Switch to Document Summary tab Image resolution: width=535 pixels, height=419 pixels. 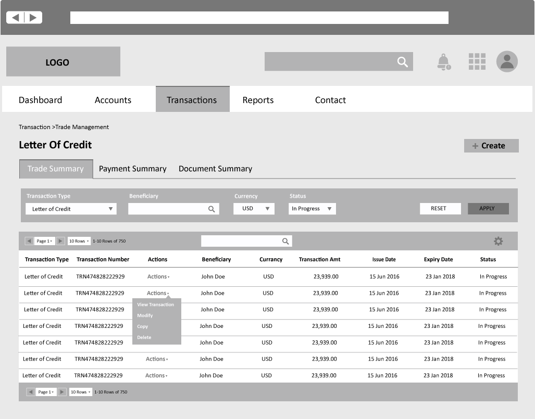[x=215, y=169]
